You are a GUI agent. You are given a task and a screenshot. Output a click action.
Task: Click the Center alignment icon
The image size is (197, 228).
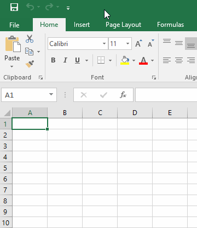click(179, 60)
